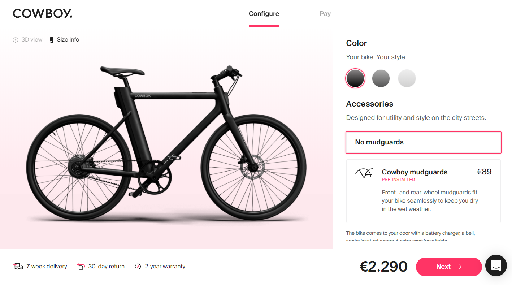The width and height of the screenshot is (512, 285).
Task: Click the €2.290 total price
Action: tap(383, 267)
